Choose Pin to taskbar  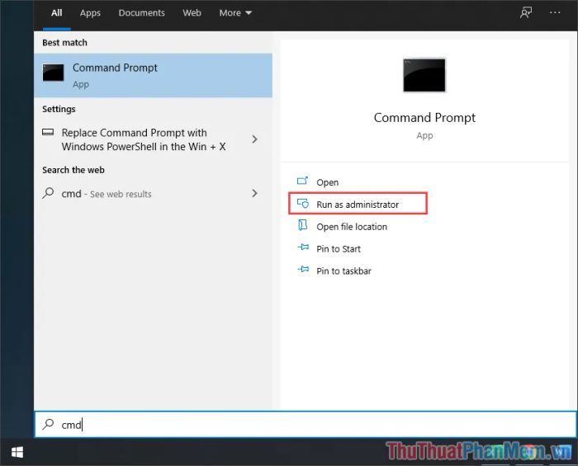click(x=343, y=271)
